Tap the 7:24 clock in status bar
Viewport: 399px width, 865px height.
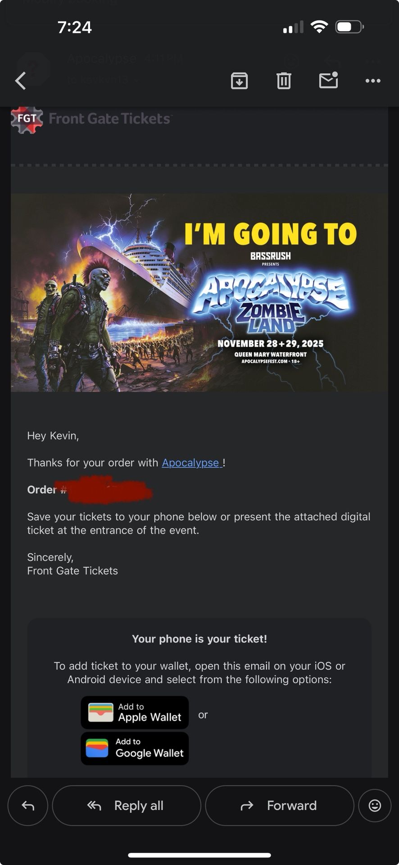tap(75, 27)
